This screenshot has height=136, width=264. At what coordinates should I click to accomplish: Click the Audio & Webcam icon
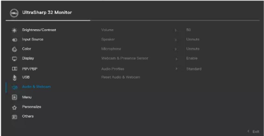click(x=14, y=87)
